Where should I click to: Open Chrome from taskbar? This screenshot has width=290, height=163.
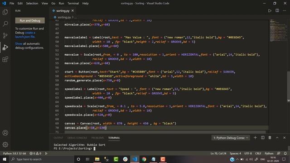tap(144, 159)
